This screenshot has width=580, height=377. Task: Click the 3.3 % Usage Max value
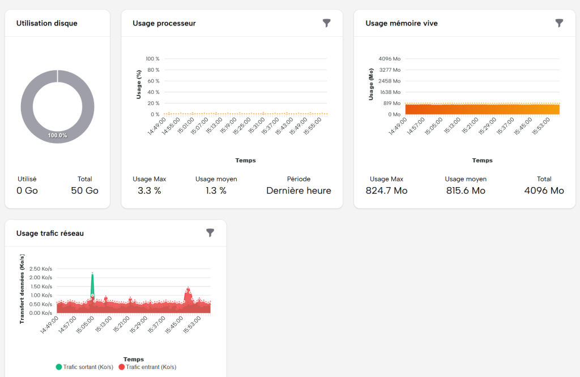pos(150,190)
